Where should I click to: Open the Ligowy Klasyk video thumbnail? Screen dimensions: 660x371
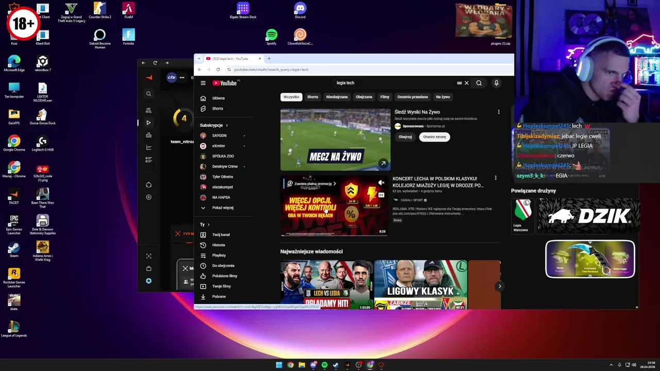pos(420,284)
